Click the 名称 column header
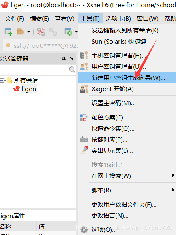The image size is (176, 235). [x=18, y=226]
